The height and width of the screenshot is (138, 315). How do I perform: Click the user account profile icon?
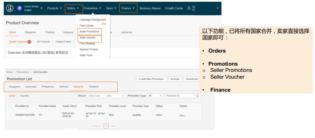click(x=189, y=8)
